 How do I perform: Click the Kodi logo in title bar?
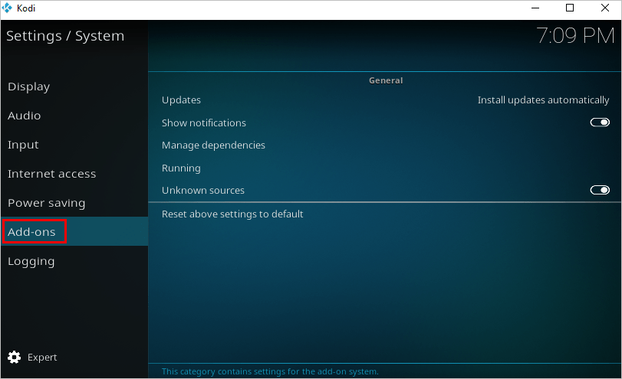click(7, 8)
